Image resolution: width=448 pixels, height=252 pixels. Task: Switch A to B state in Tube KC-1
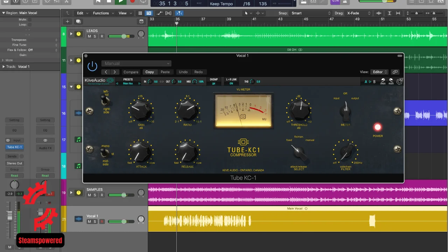pyautogui.click(x=370, y=82)
